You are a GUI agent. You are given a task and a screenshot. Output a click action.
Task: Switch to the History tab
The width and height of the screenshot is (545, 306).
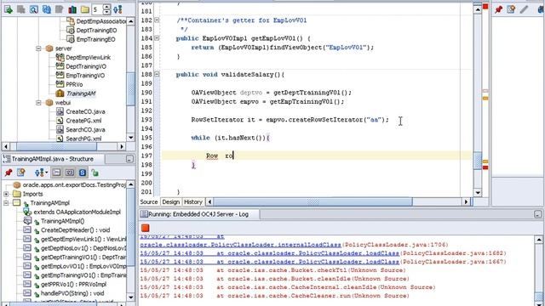point(193,202)
